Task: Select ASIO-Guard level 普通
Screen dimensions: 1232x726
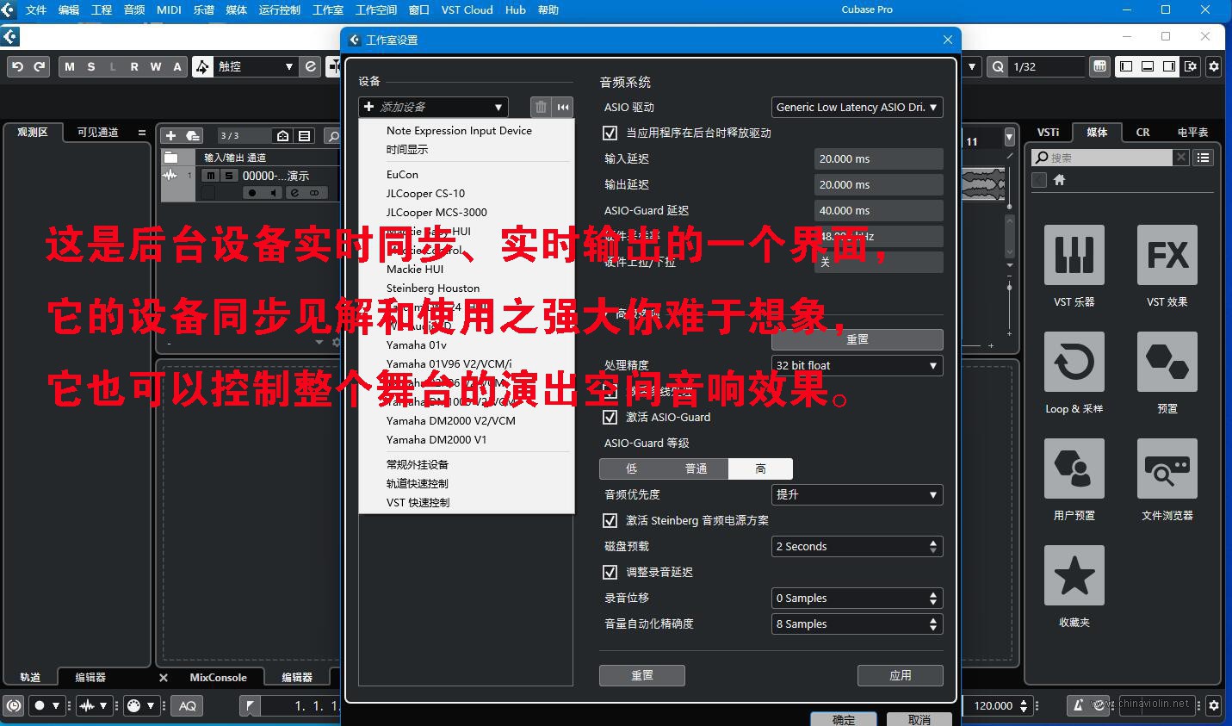Action: coord(696,468)
